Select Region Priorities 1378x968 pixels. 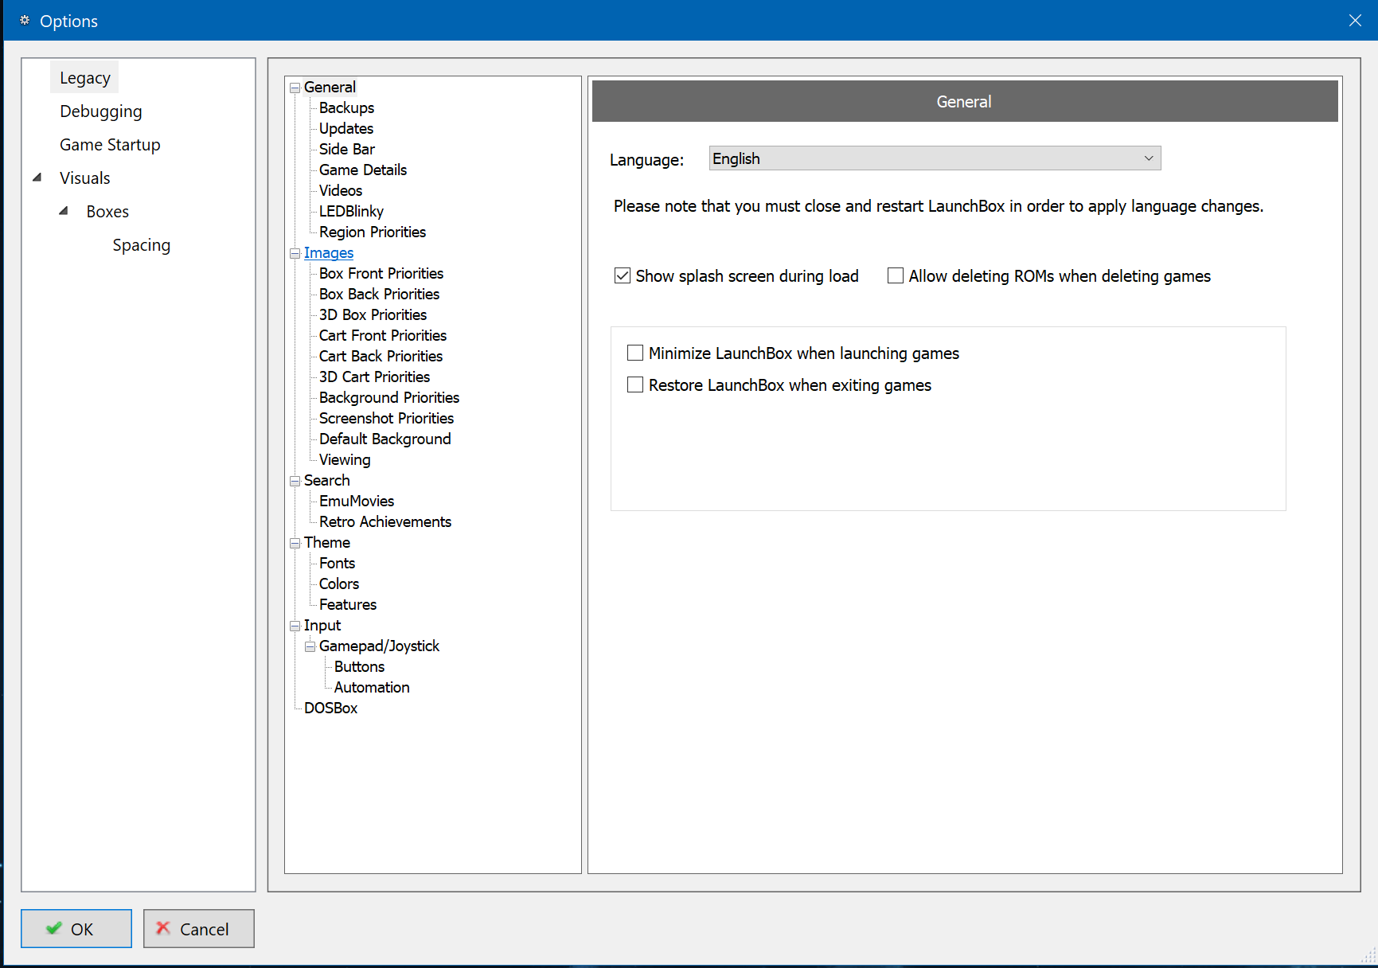373,232
